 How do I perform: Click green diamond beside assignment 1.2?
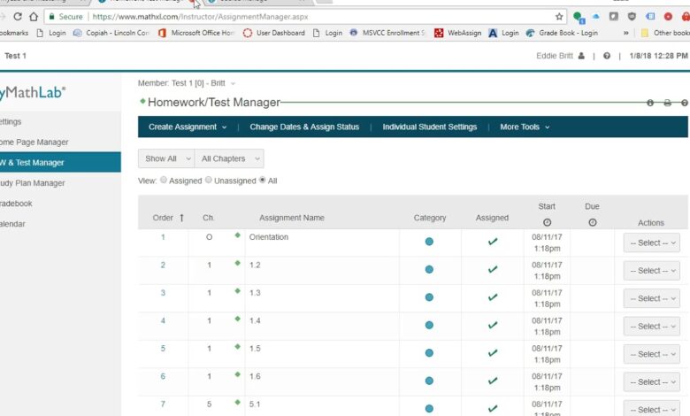coord(238,263)
